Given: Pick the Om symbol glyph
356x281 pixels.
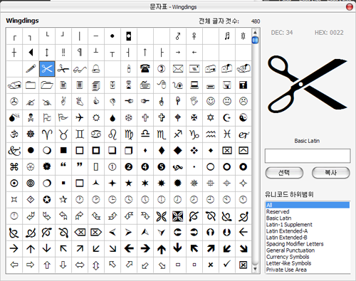Looking at the screenshot, I should (x=14, y=134).
